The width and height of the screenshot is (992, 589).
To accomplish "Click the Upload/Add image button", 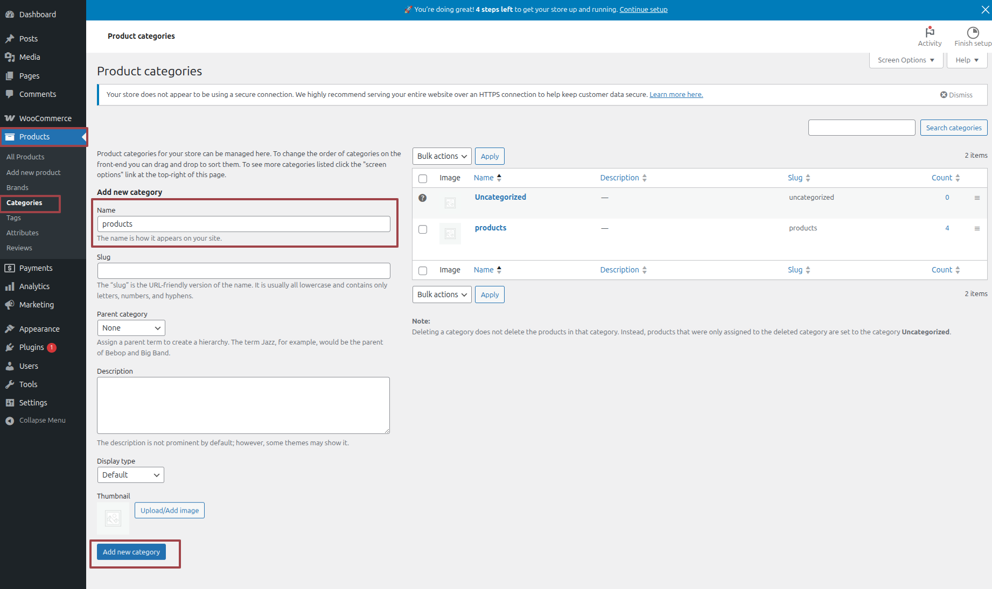I will [x=170, y=510].
